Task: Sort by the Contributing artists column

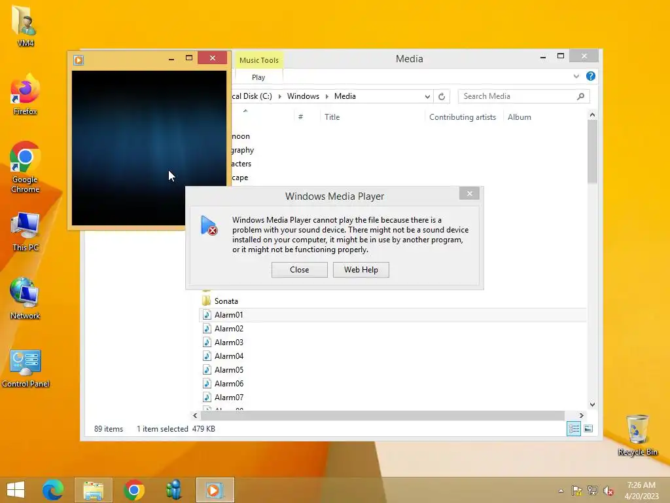Action: pyautogui.click(x=463, y=117)
